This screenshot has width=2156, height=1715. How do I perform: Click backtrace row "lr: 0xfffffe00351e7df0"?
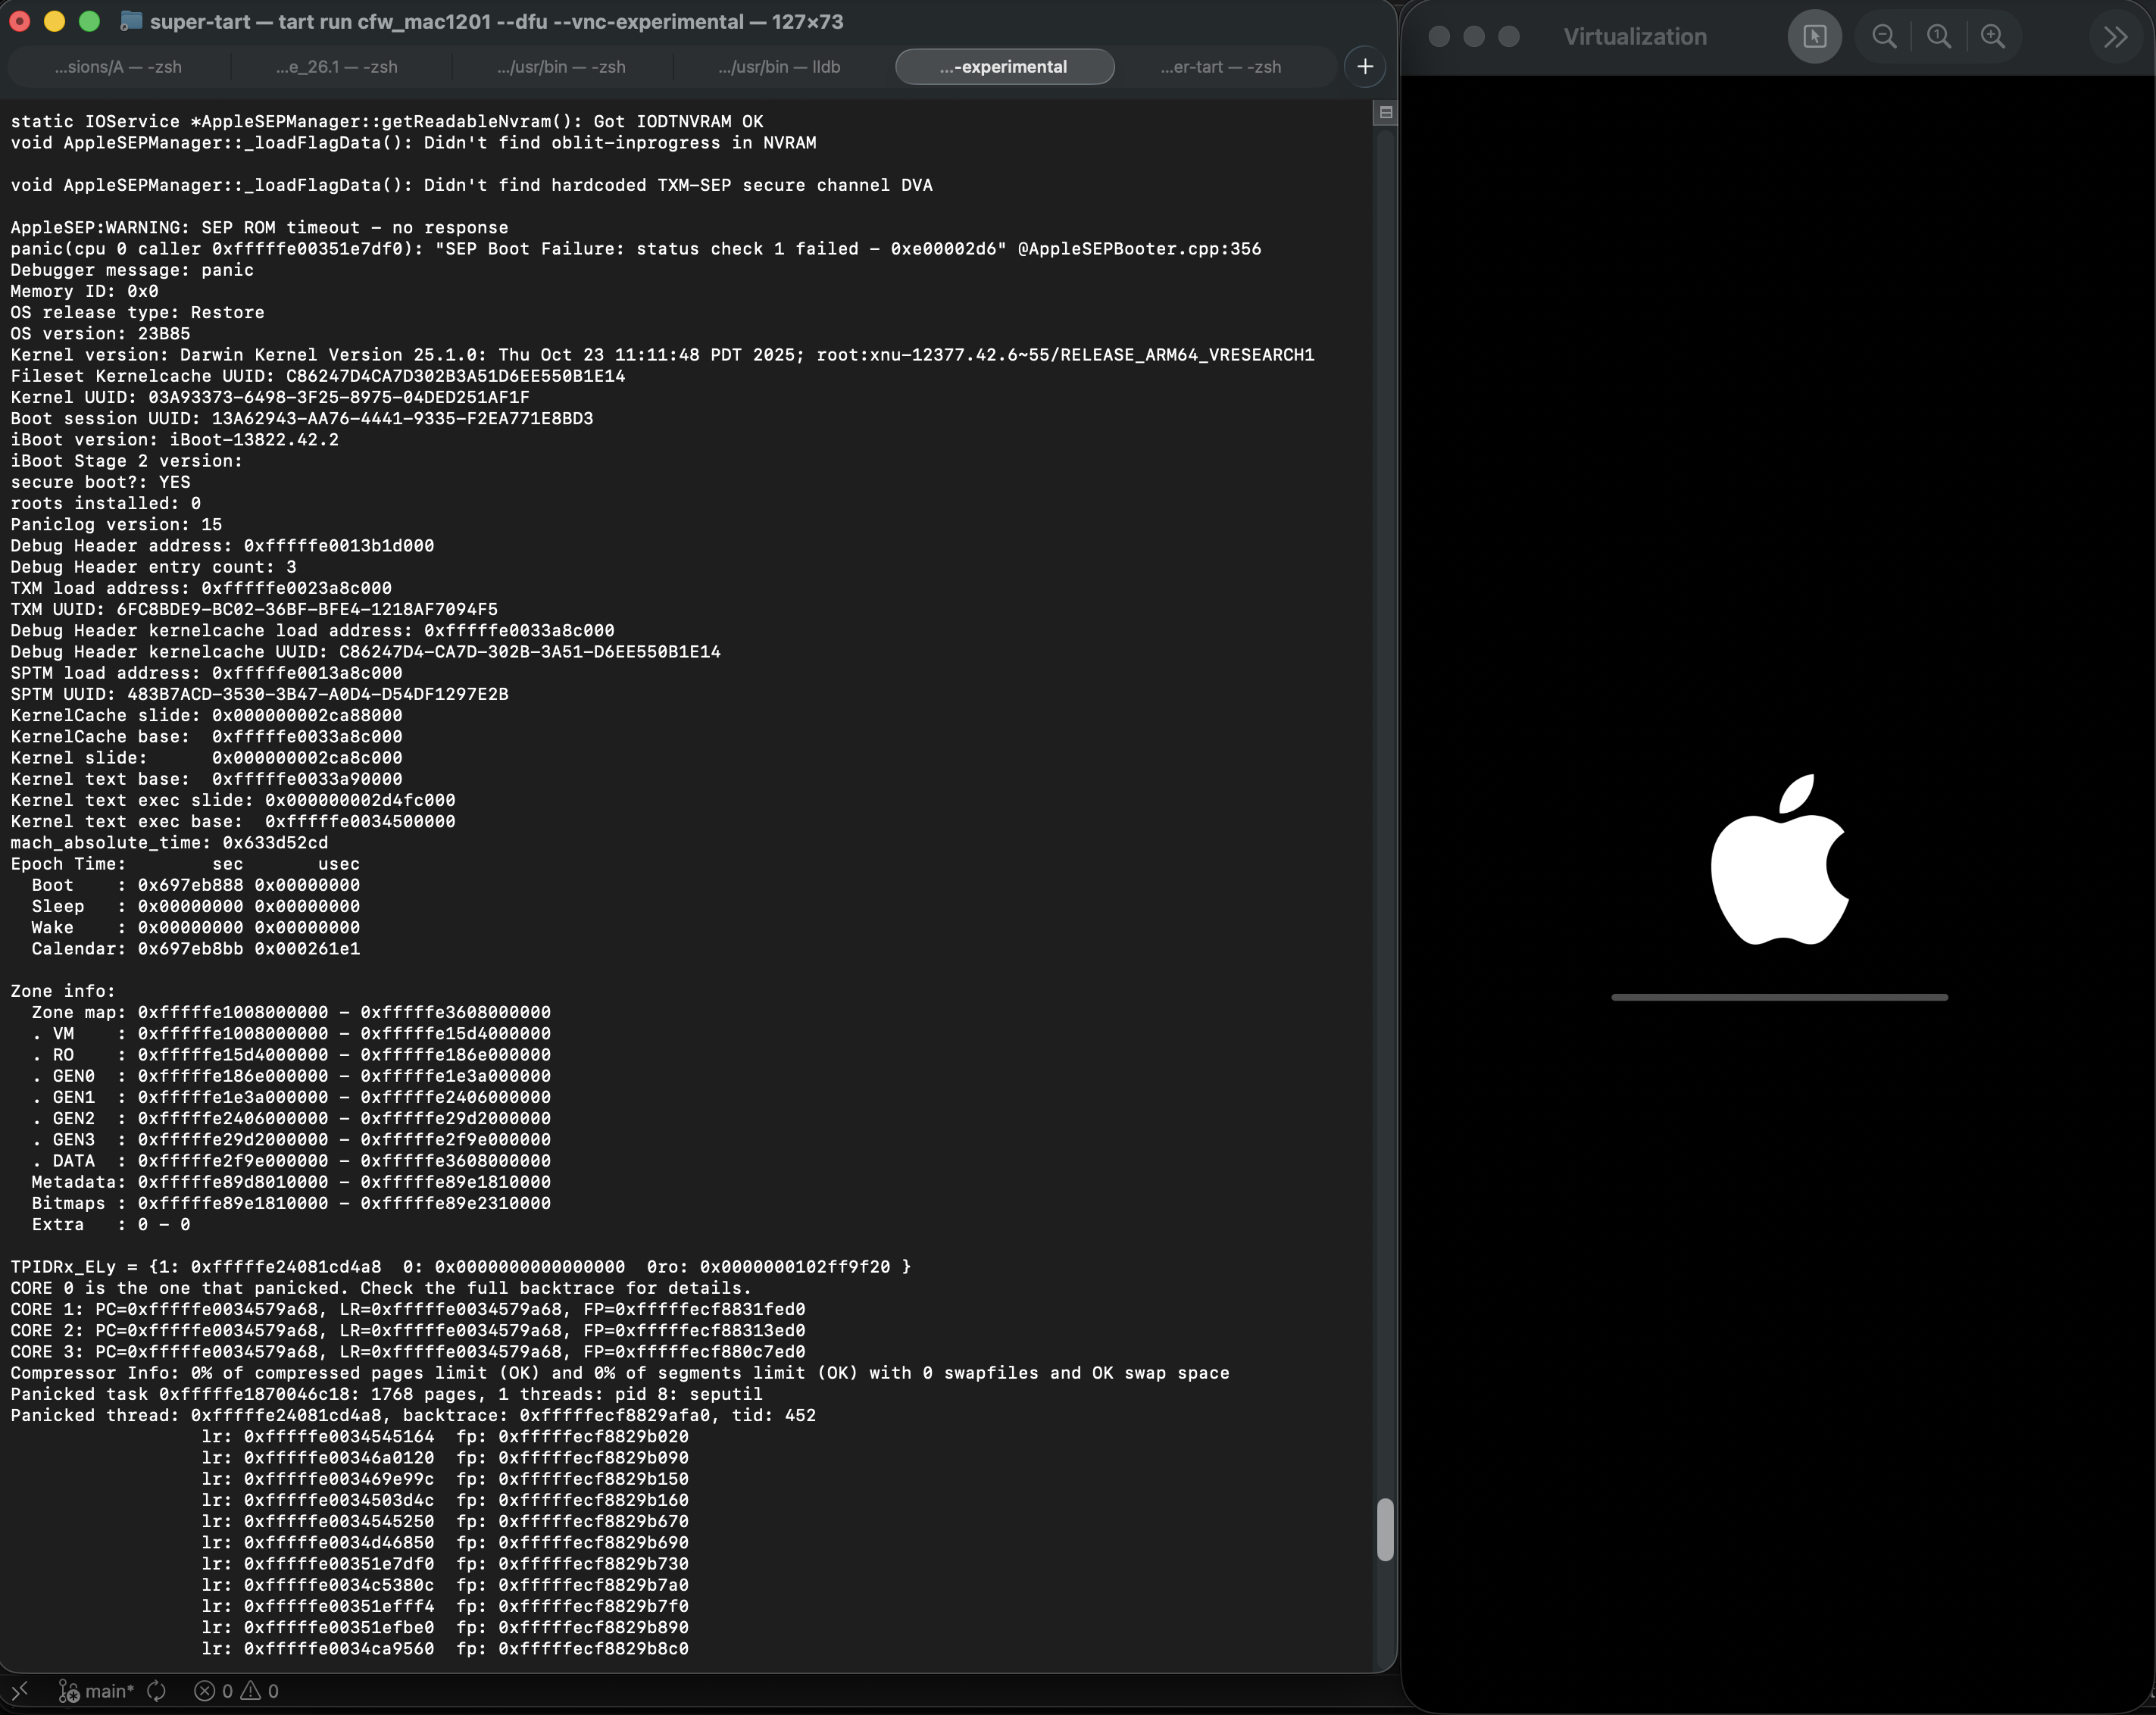point(445,1564)
